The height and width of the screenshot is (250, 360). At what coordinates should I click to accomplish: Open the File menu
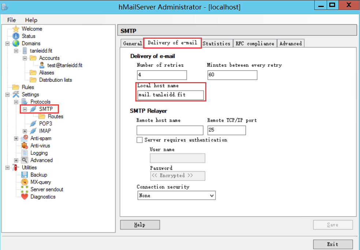coord(11,20)
